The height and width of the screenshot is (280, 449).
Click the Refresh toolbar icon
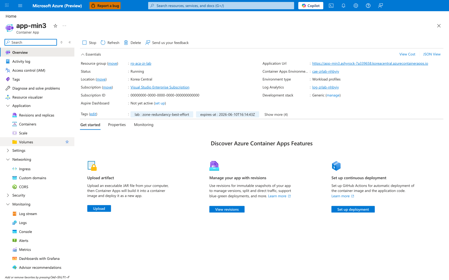point(103,43)
